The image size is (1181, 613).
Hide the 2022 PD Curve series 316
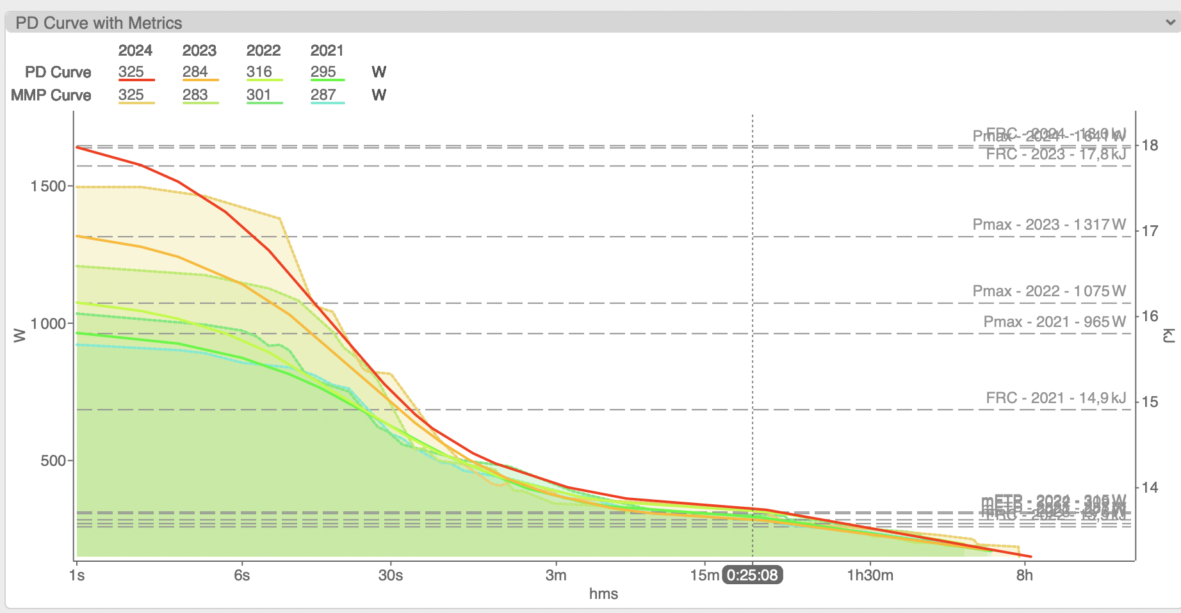click(x=259, y=72)
